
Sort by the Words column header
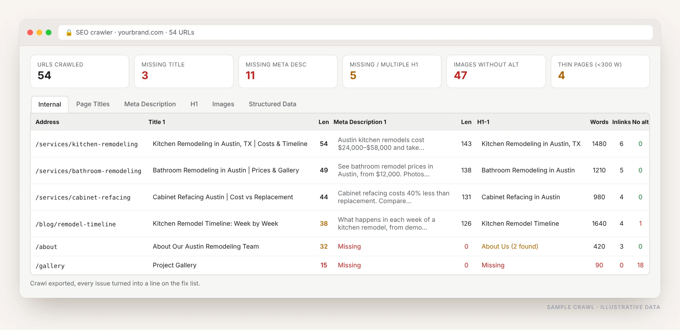pyautogui.click(x=599, y=122)
